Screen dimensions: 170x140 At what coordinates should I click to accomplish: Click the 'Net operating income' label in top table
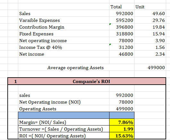(x=43, y=41)
